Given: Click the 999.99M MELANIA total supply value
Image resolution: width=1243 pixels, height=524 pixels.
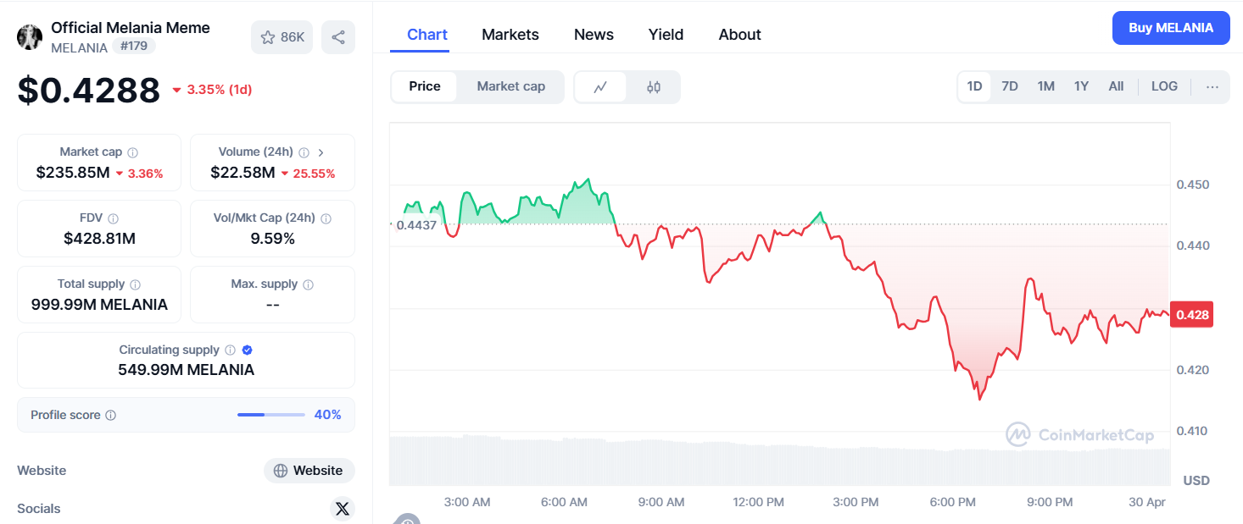Looking at the screenshot, I should click(x=99, y=305).
